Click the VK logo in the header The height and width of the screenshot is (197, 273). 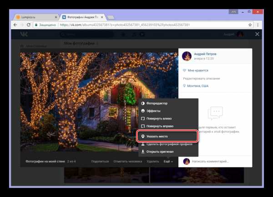click(x=24, y=34)
